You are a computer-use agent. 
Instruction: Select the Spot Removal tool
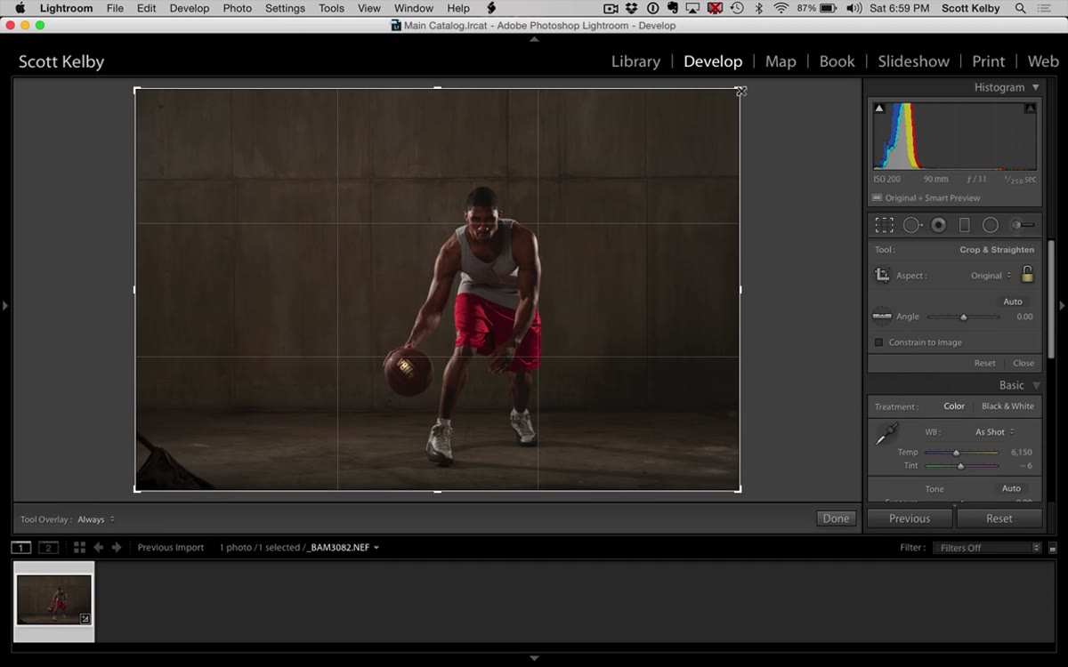912,225
